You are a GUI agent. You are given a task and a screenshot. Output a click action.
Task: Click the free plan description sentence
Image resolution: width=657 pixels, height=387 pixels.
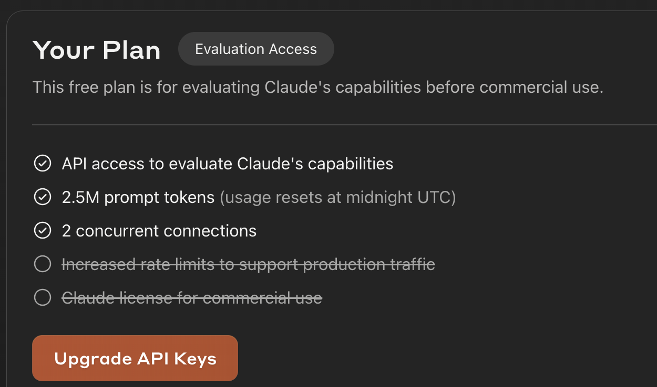pyautogui.click(x=317, y=87)
